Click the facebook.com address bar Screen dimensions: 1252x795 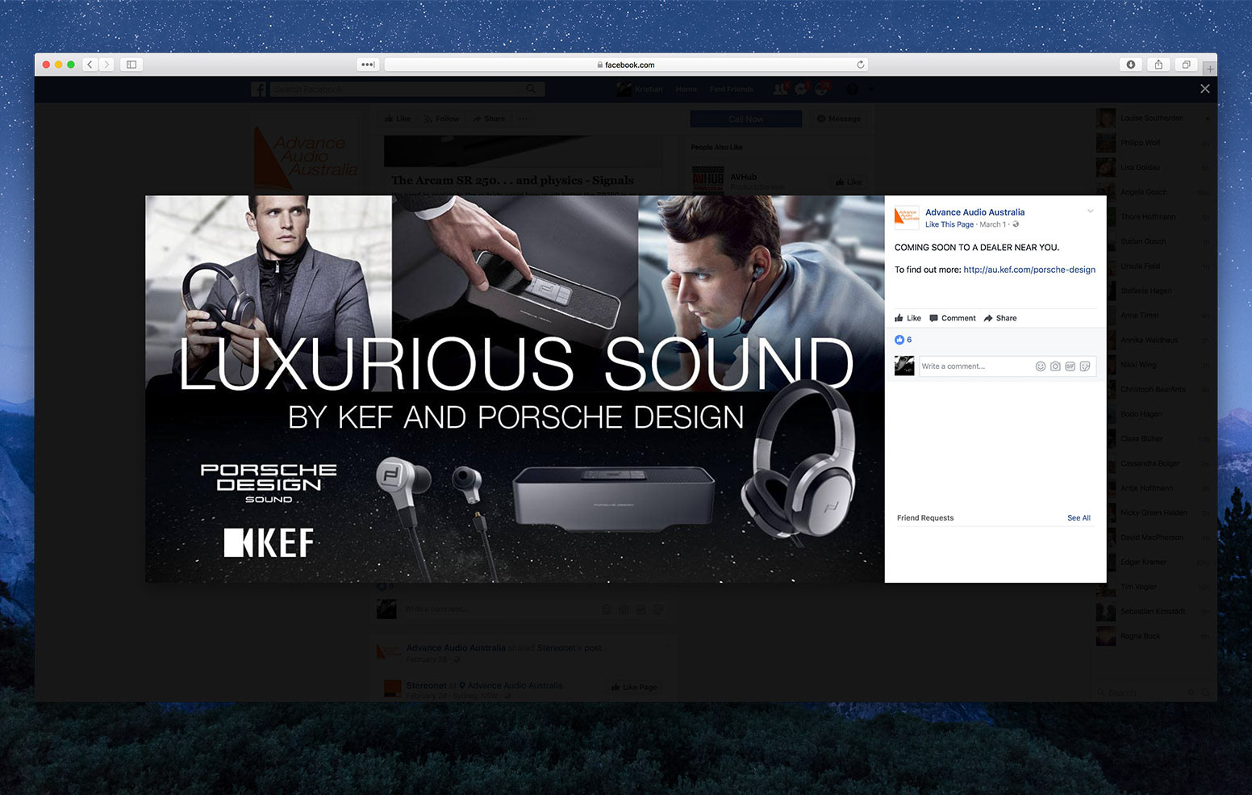tap(626, 65)
